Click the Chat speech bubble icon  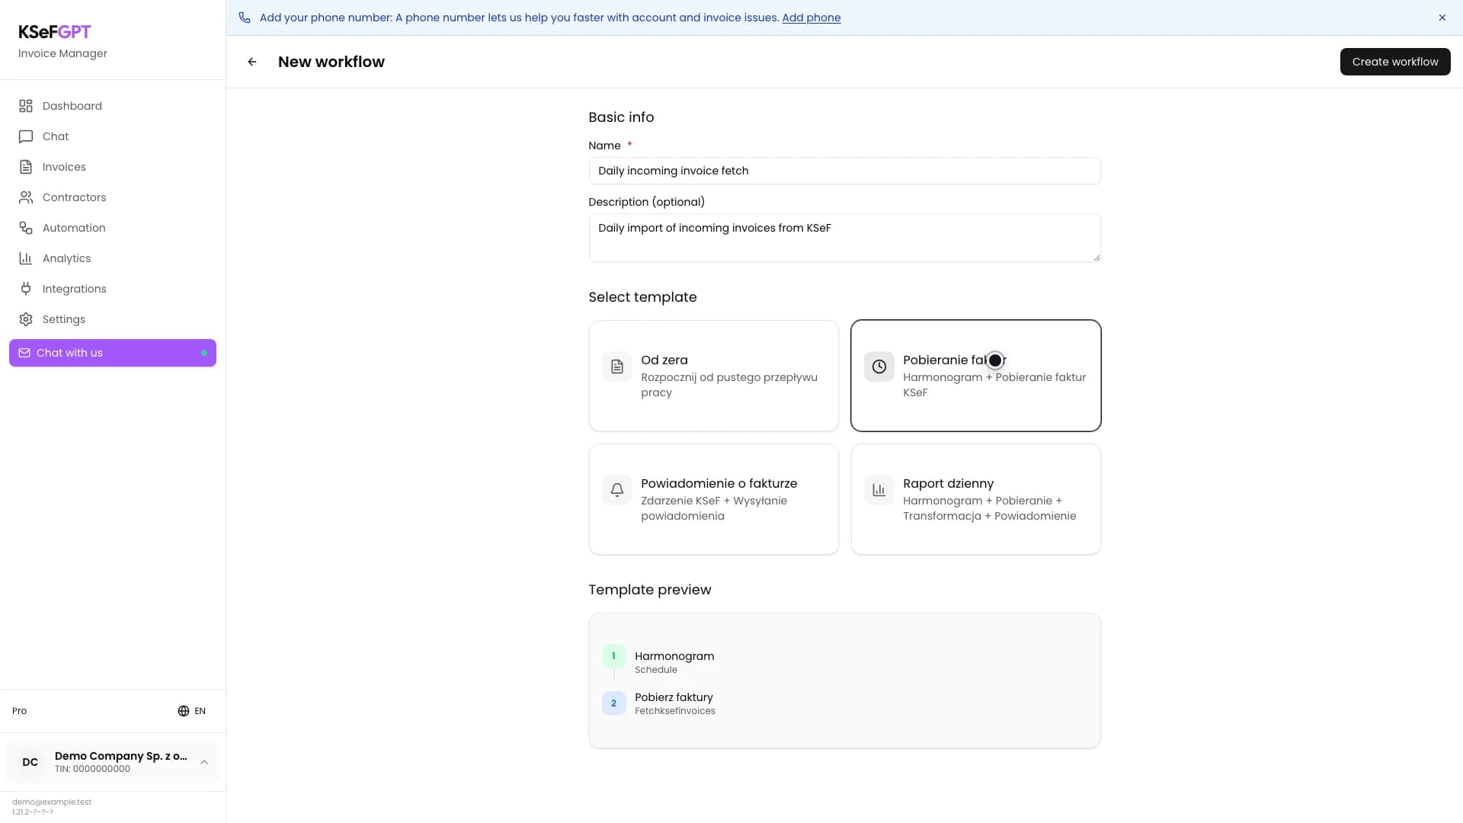[26, 136]
